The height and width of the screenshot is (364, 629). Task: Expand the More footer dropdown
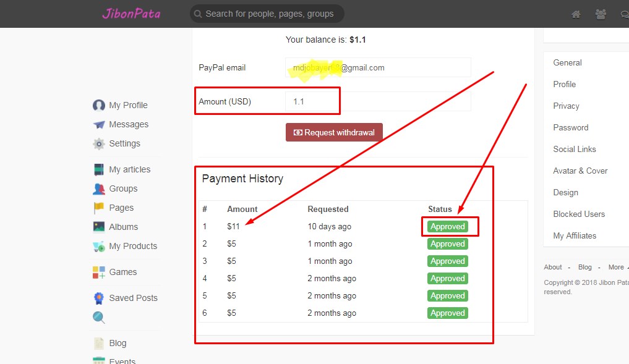click(x=617, y=267)
